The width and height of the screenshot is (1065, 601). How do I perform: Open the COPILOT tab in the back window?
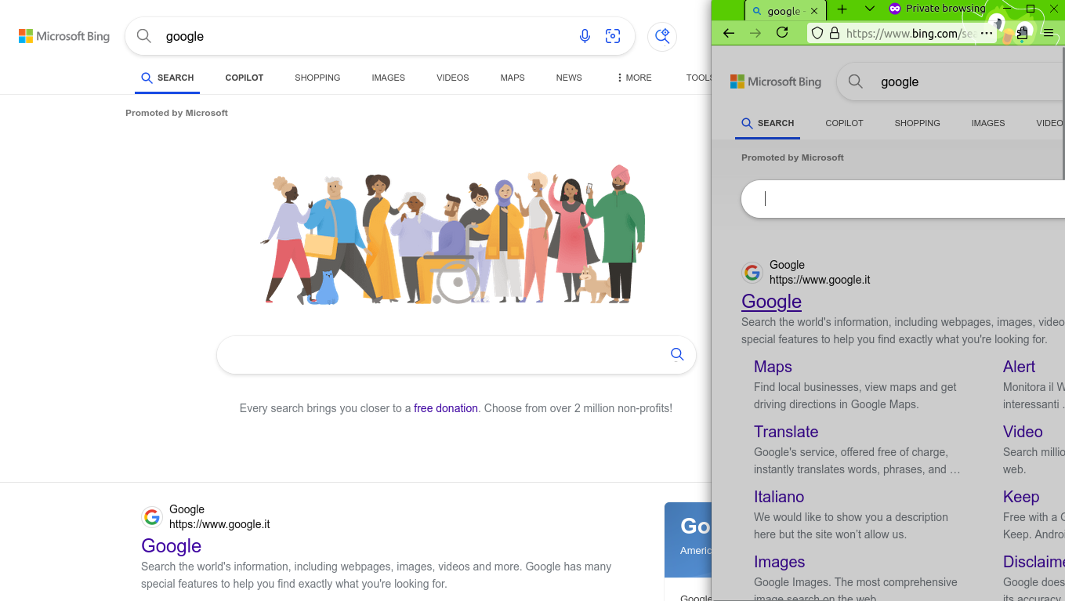point(245,78)
